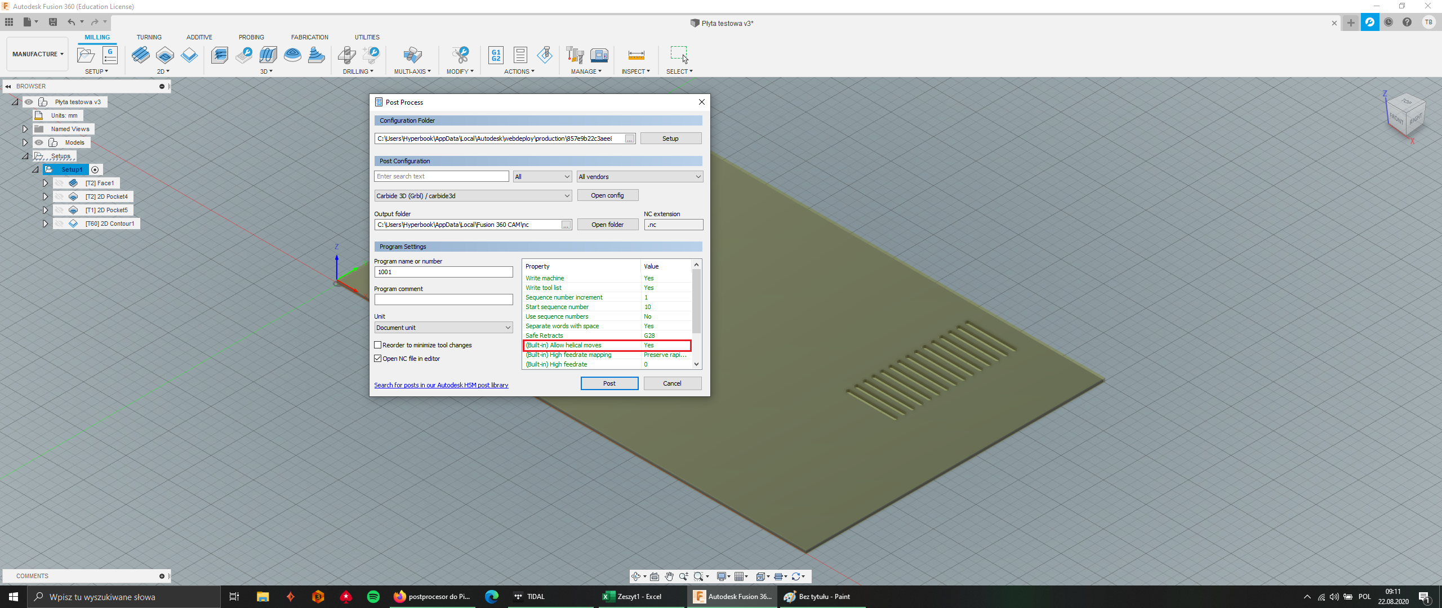Toggle Reorder to minimize tool changes
1442x608 pixels.
point(378,345)
